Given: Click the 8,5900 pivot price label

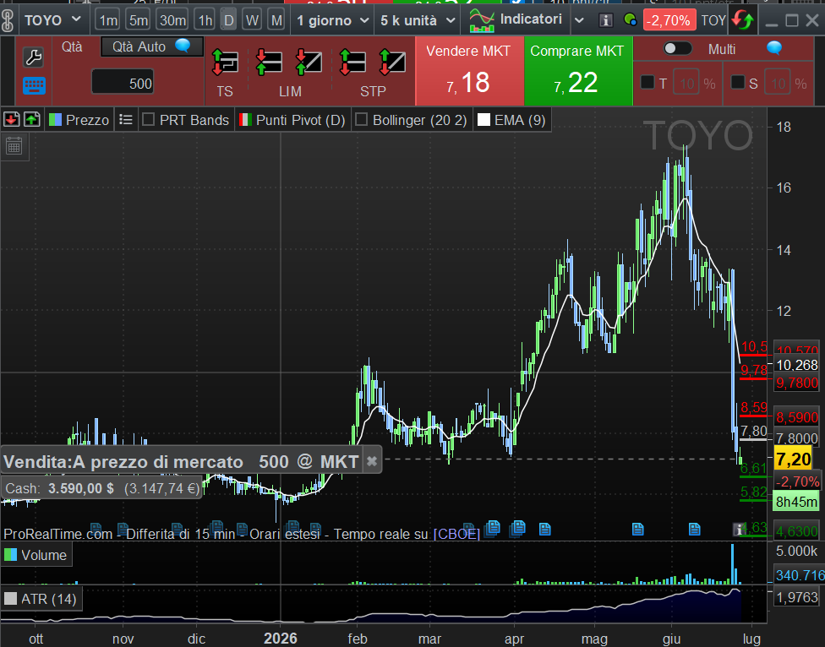Looking at the screenshot, I should (x=796, y=418).
